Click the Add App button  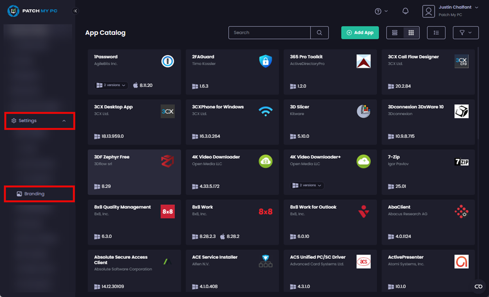click(360, 33)
